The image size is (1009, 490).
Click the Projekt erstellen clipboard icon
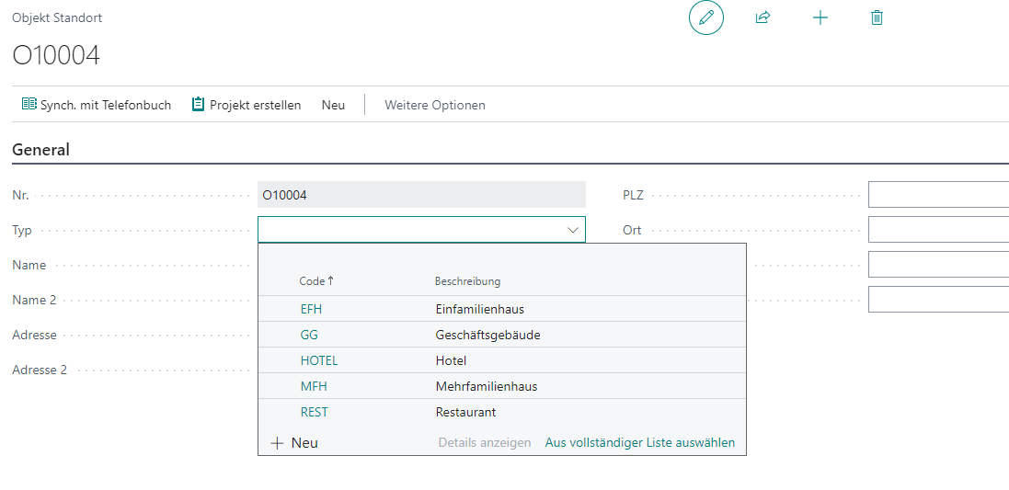tap(198, 104)
